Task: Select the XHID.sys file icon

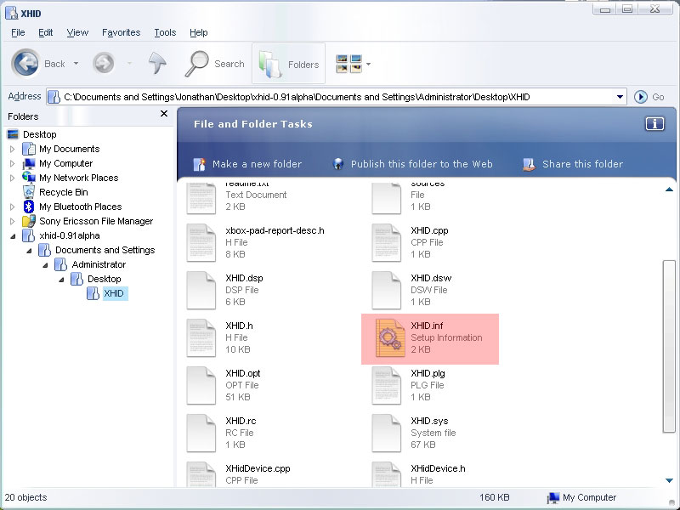Action: tap(387, 433)
